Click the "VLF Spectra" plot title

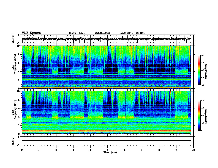(31, 33)
